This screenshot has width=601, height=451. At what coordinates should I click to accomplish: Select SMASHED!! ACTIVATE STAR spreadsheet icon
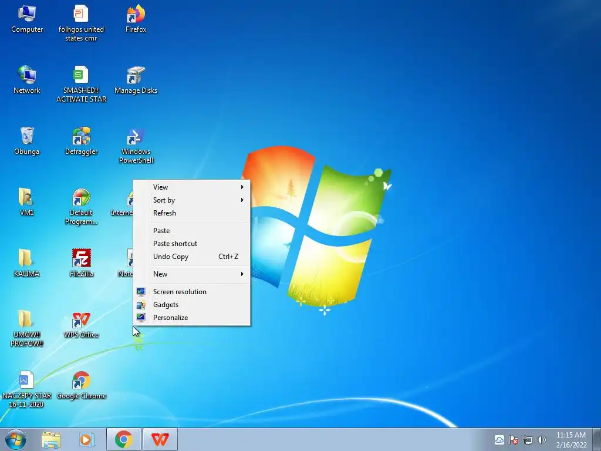[81, 84]
